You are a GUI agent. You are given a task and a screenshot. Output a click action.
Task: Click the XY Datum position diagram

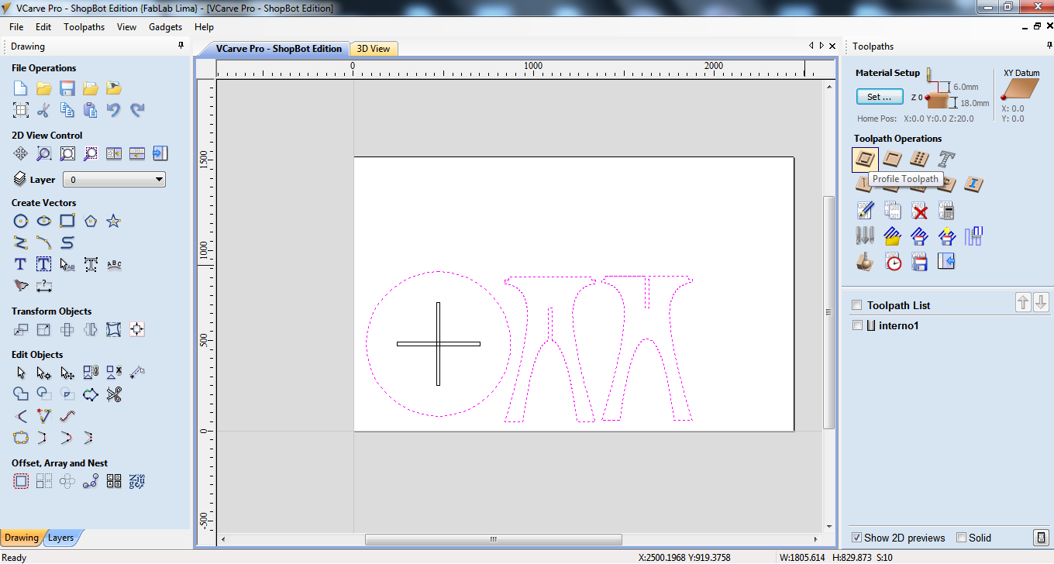coord(1019,89)
